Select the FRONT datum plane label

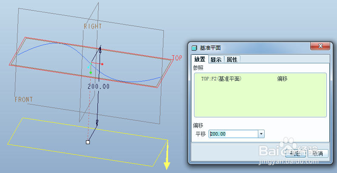click(x=24, y=99)
